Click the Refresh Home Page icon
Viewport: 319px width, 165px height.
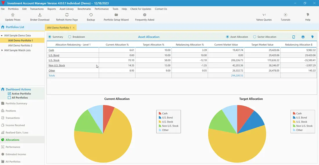tap(67, 15)
